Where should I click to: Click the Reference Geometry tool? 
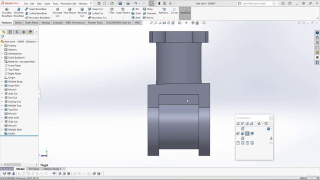pos(164,11)
